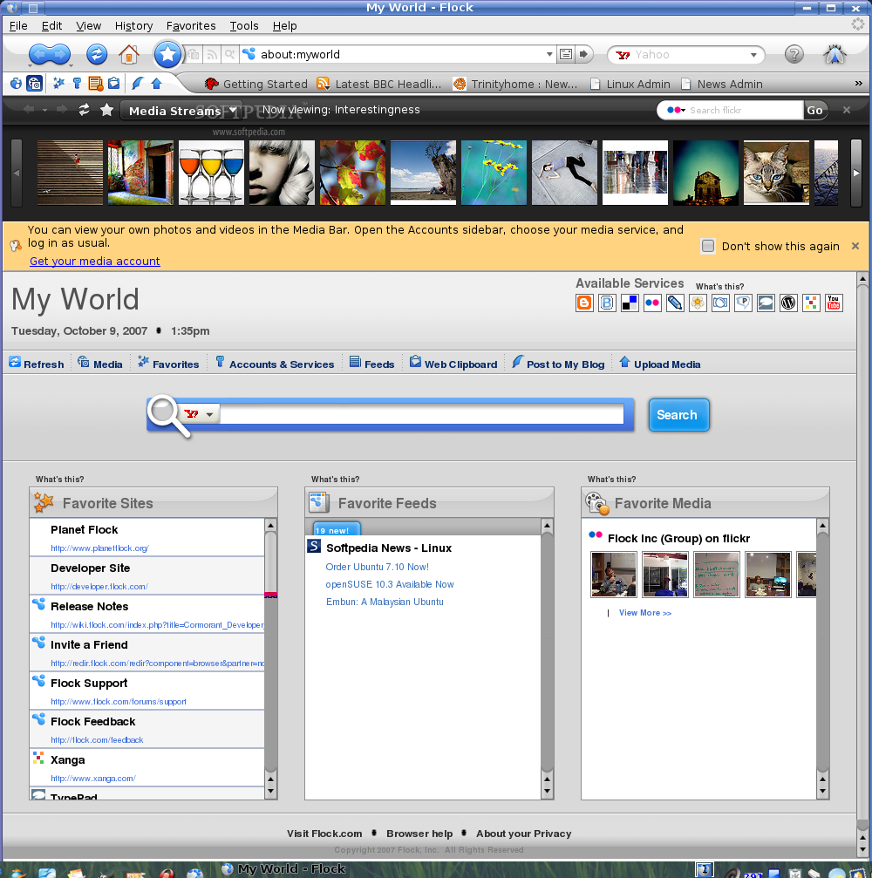Open Order Ubuntu 7.10 Now! feed item
This screenshot has width=872, height=878.
pos(377,567)
